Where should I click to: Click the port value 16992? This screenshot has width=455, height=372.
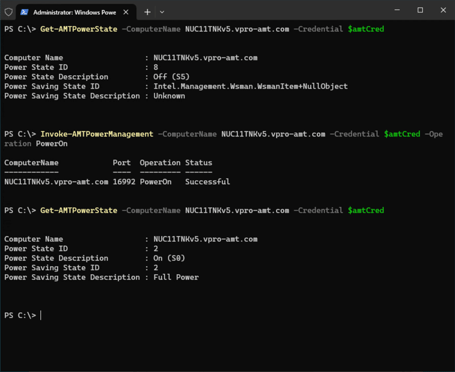click(124, 182)
